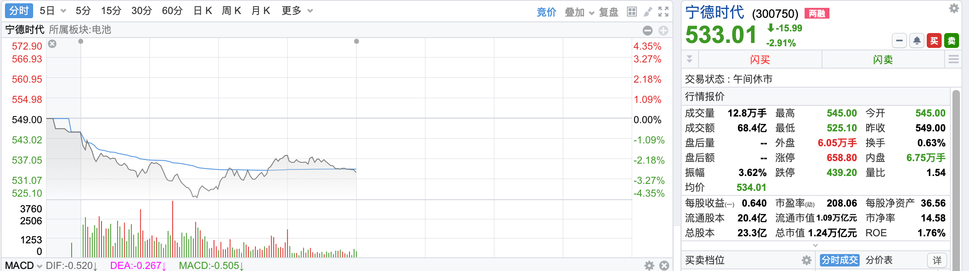Switch to 5分 chart
This screenshot has width=969, height=271.
83,11
